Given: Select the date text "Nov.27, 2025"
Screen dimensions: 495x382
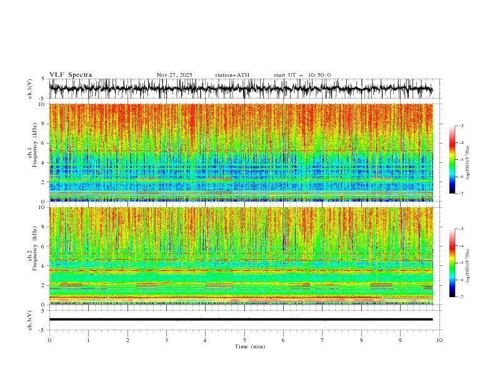Looking at the screenshot, I should click(x=174, y=75).
